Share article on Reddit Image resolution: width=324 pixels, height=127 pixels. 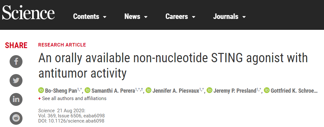[x=16, y=118]
